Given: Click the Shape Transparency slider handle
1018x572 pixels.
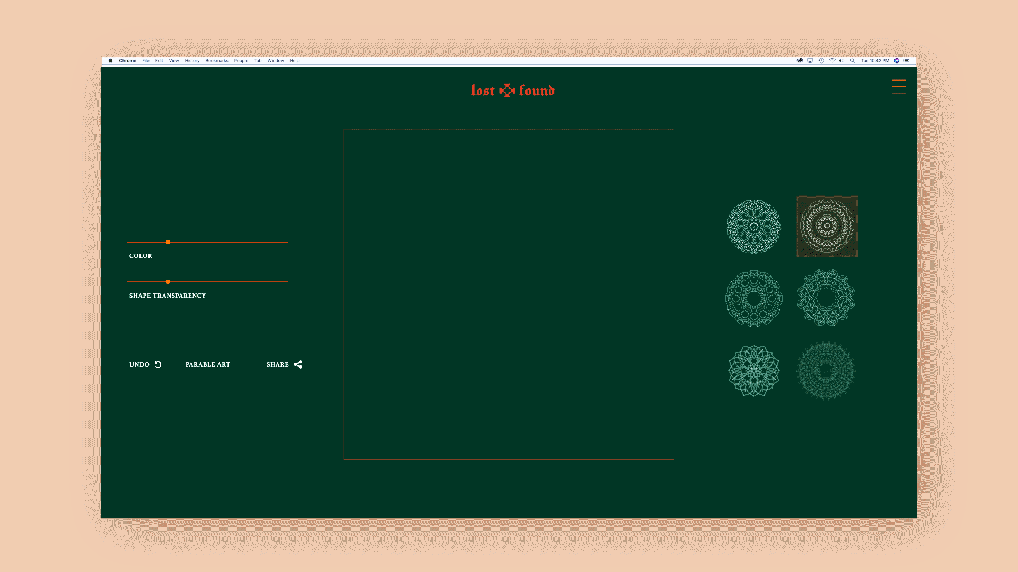Looking at the screenshot, I should pos(168,282).
